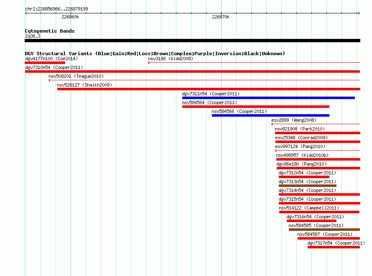Open the nsv821908 (Park2010) label
This screenshot has width=372, height=276.
coord(300,129)
